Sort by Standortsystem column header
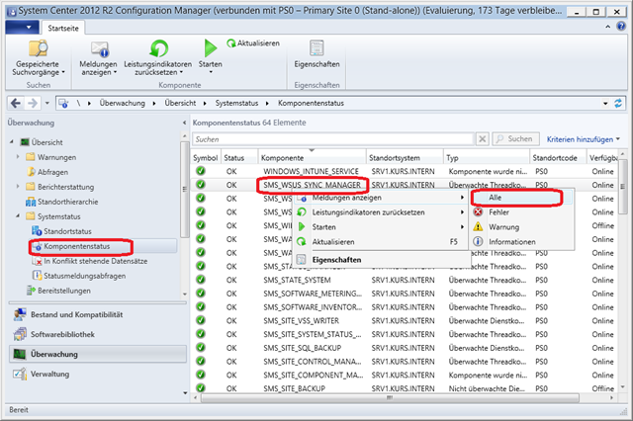This screenshot has height=421, width=633. click(405, 158)
